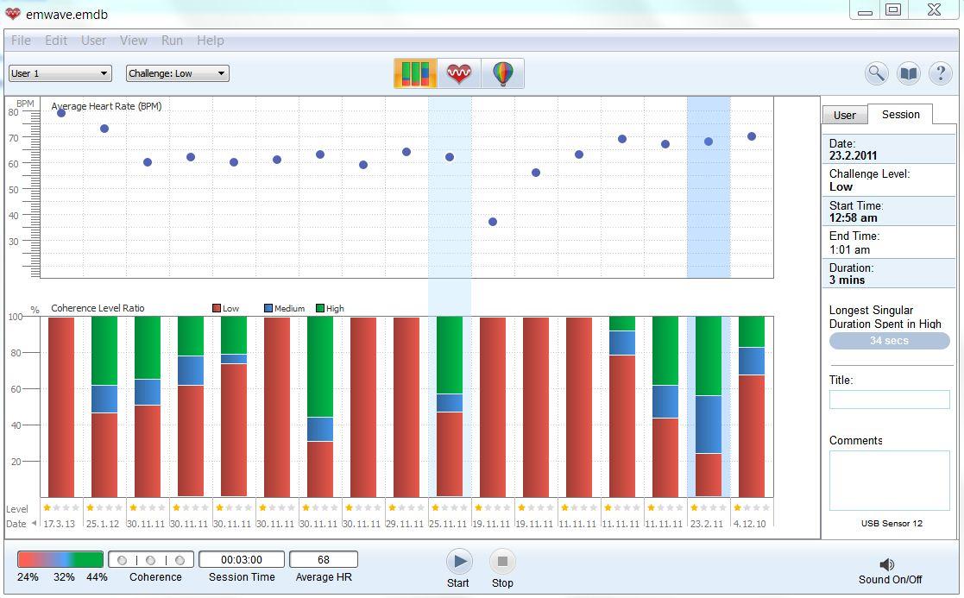The width and height of the screenshot is (964, 598).
Task: Click the star rating under 25.1.12
Action: (x=104, y=507)
